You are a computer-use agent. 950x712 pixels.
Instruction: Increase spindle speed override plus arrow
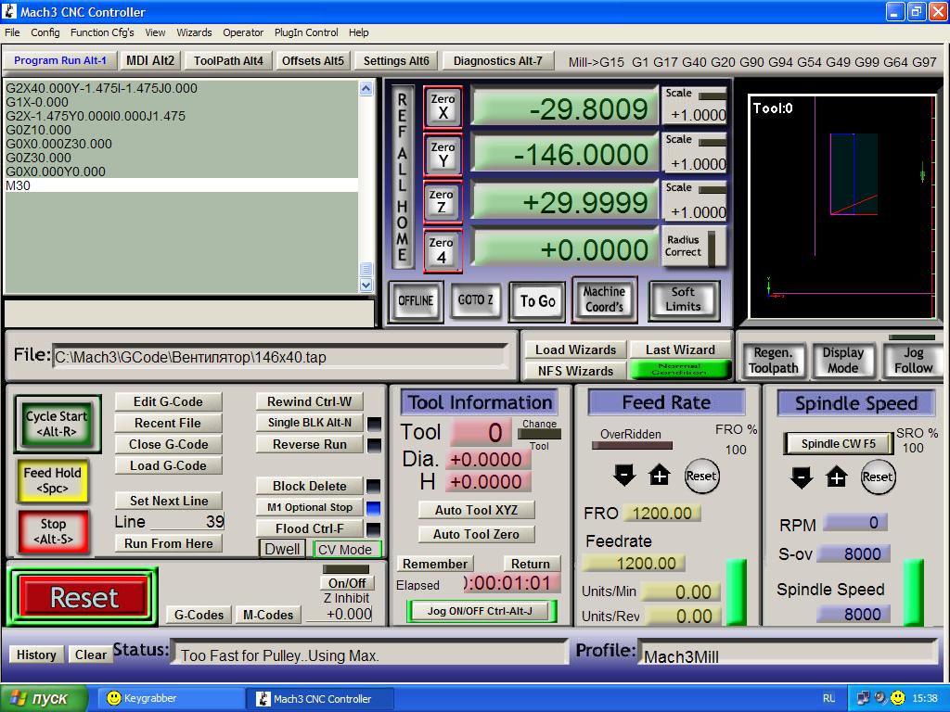(837, 477)
